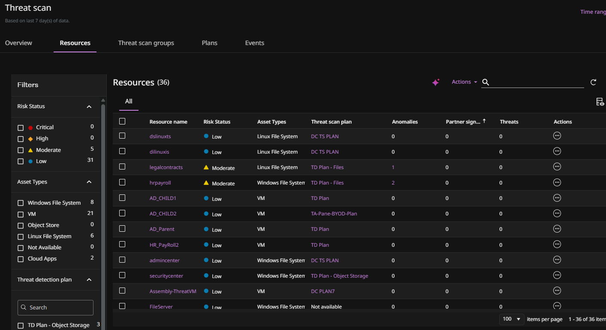The width and height of the screenshot is (606, 330).
Task: Check the Moderate risk status filter
Action: 21,150
